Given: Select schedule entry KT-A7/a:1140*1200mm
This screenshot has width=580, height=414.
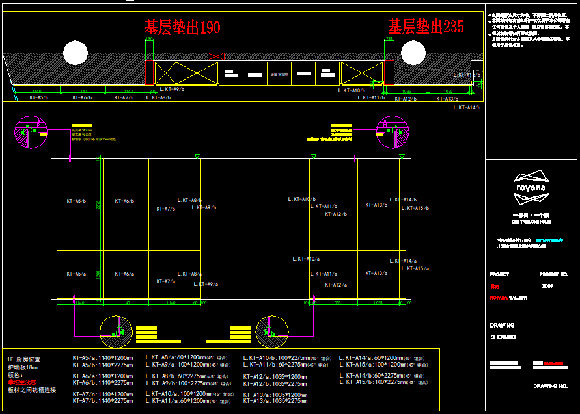Looking at the screenshot, I should [x=103, y=394].
